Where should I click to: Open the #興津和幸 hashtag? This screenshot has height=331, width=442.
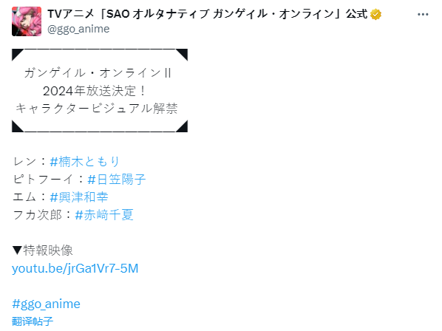click(78, 197)
